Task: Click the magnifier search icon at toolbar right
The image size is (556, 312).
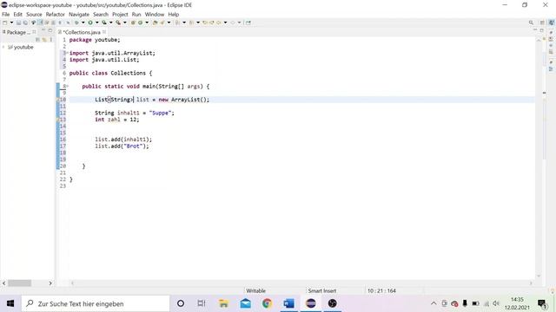Action: click(x=531, y=23)
